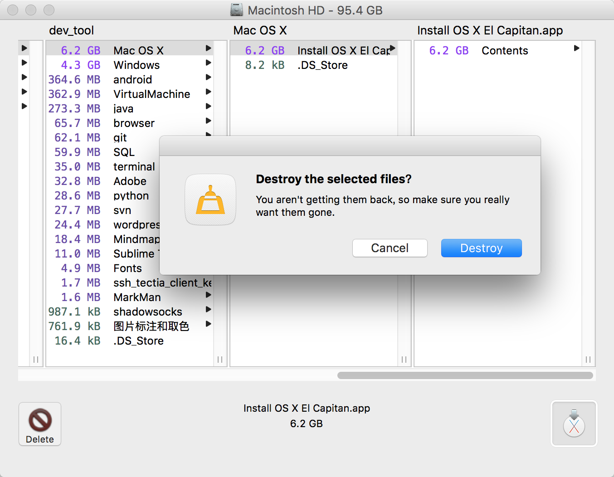Click the El Capitan installer icon preview
This screenshot has height=477, width=614.
coord(574,423)
